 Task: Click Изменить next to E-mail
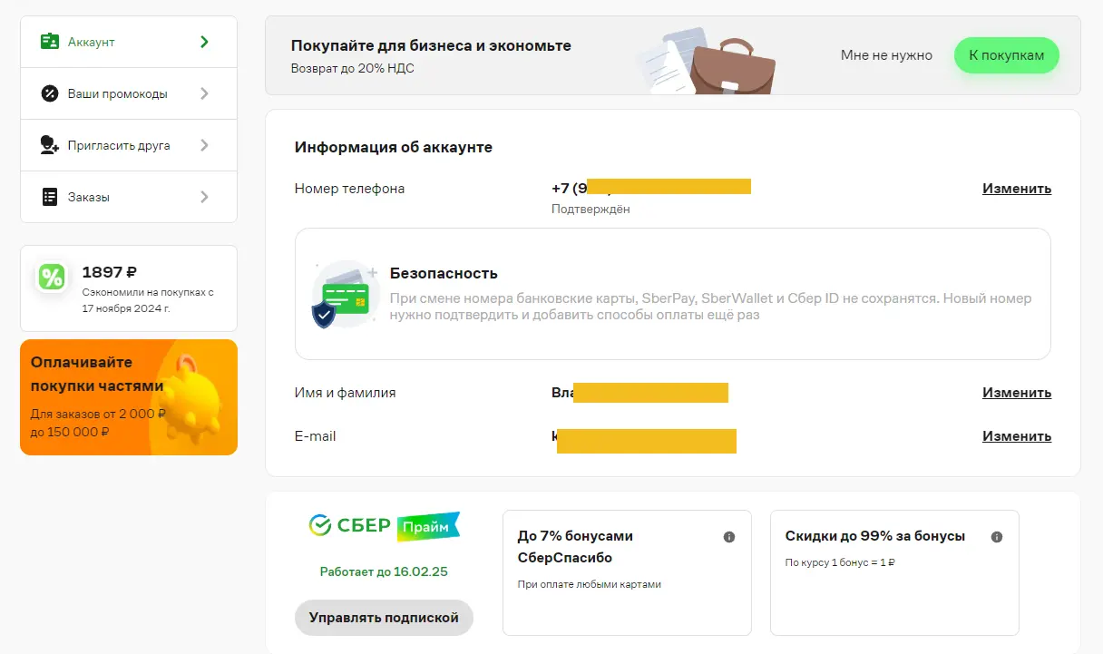[1017, 436]
